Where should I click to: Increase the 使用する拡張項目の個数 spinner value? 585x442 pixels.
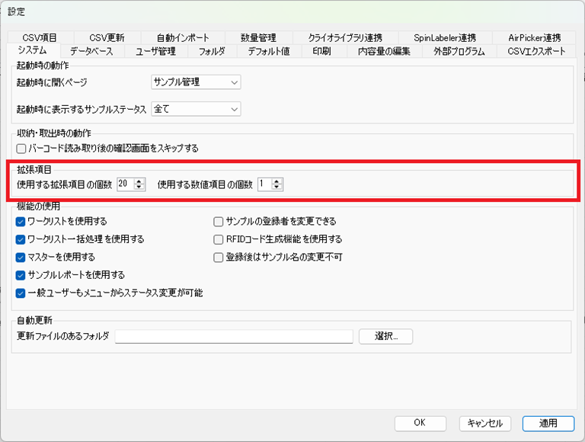click(140, 181)
